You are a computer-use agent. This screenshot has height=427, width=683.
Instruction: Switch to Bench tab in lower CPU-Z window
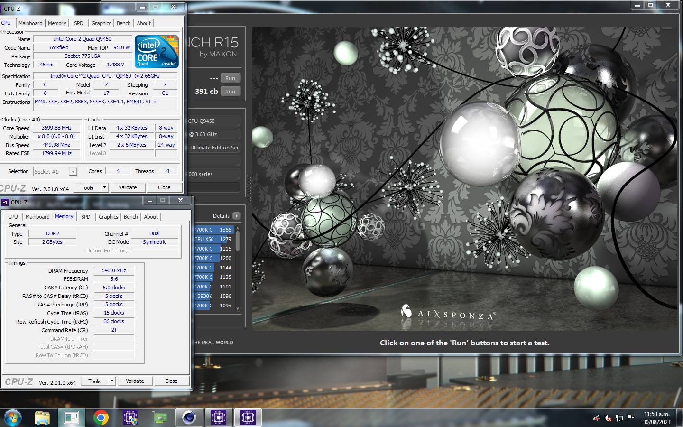(x=131, y=217)
